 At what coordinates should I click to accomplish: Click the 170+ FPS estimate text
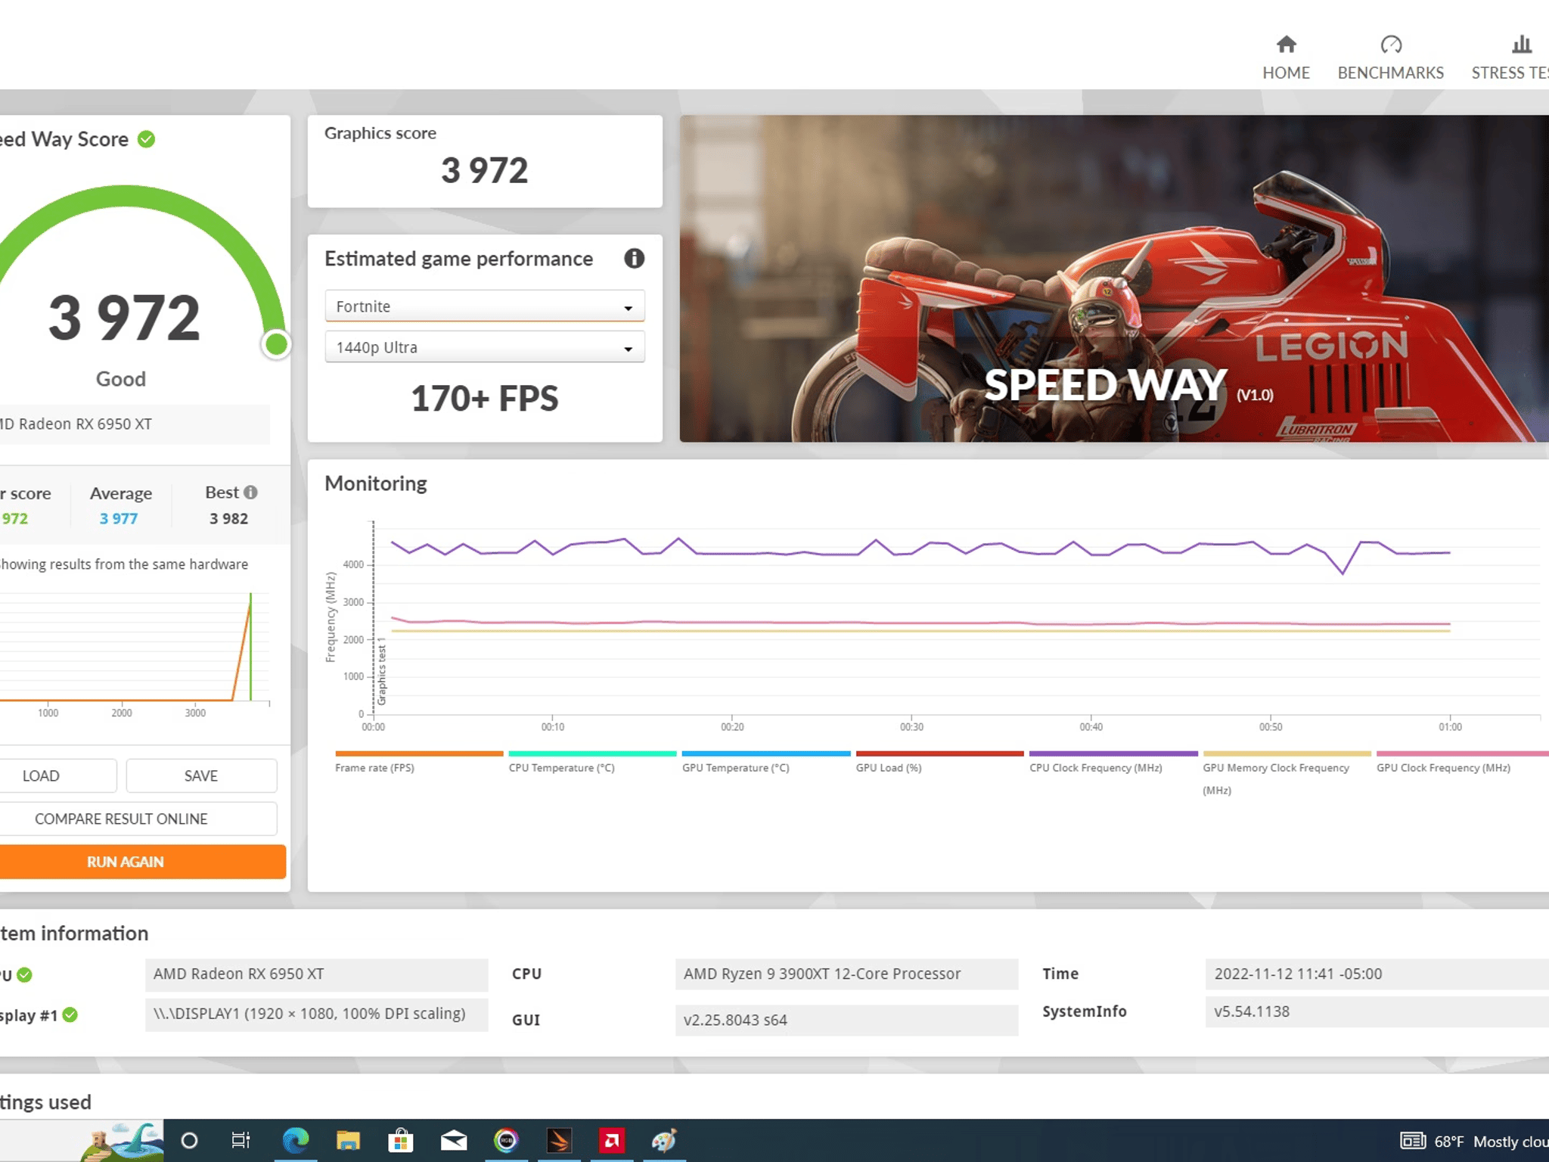point(485,399)
